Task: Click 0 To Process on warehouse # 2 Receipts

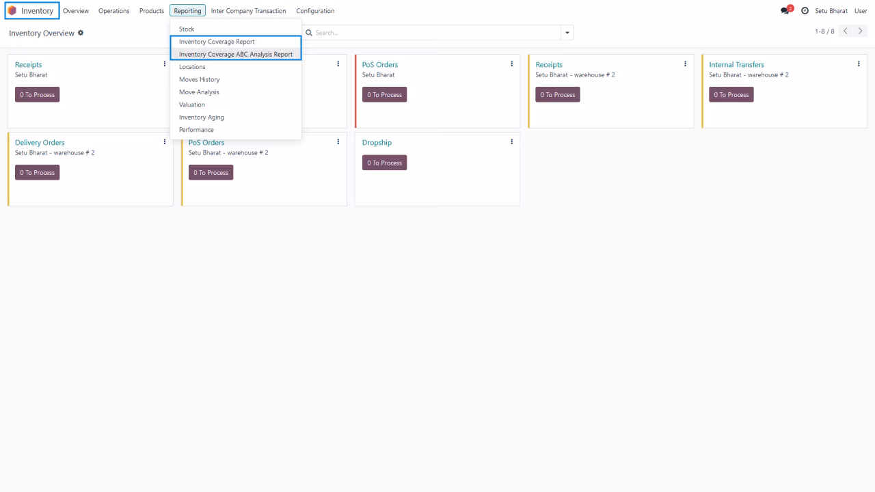Action: pyautogui.click(x=558, y=95)
